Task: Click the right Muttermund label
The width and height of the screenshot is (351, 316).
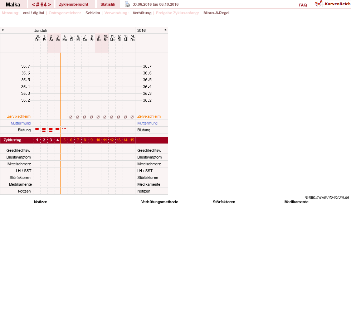Action: (147, 123)
